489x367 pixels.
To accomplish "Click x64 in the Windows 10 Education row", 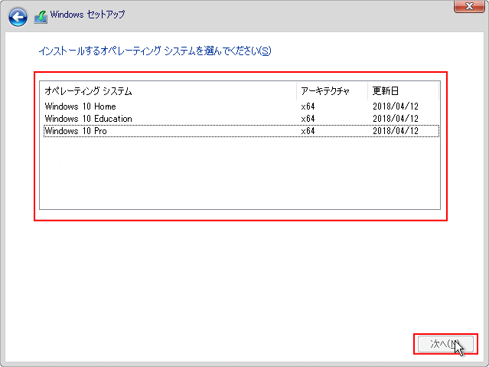I will 308,119.
